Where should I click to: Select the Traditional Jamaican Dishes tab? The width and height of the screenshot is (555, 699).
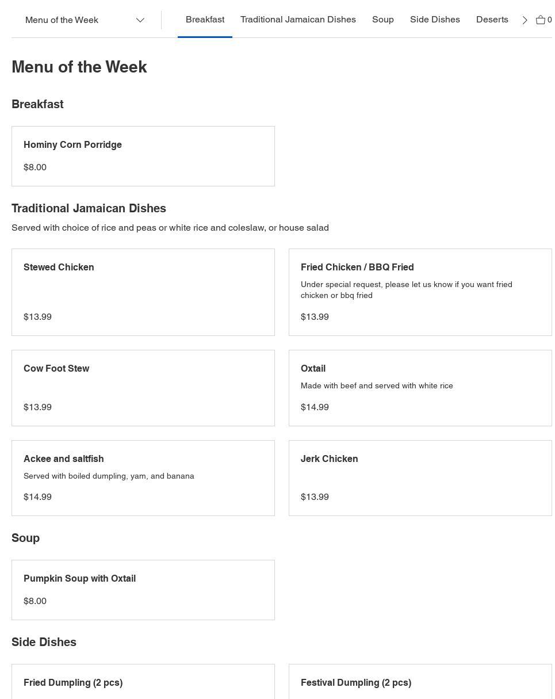(x=298, y=20)
